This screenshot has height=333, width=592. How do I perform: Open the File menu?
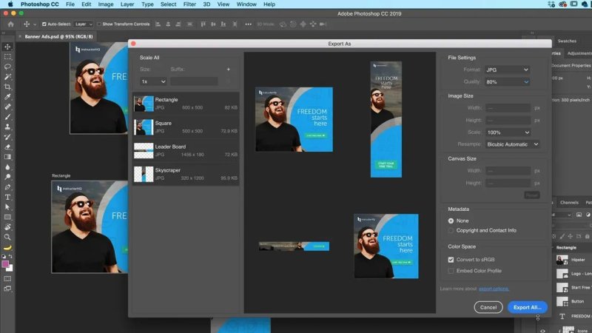(70, 4)
